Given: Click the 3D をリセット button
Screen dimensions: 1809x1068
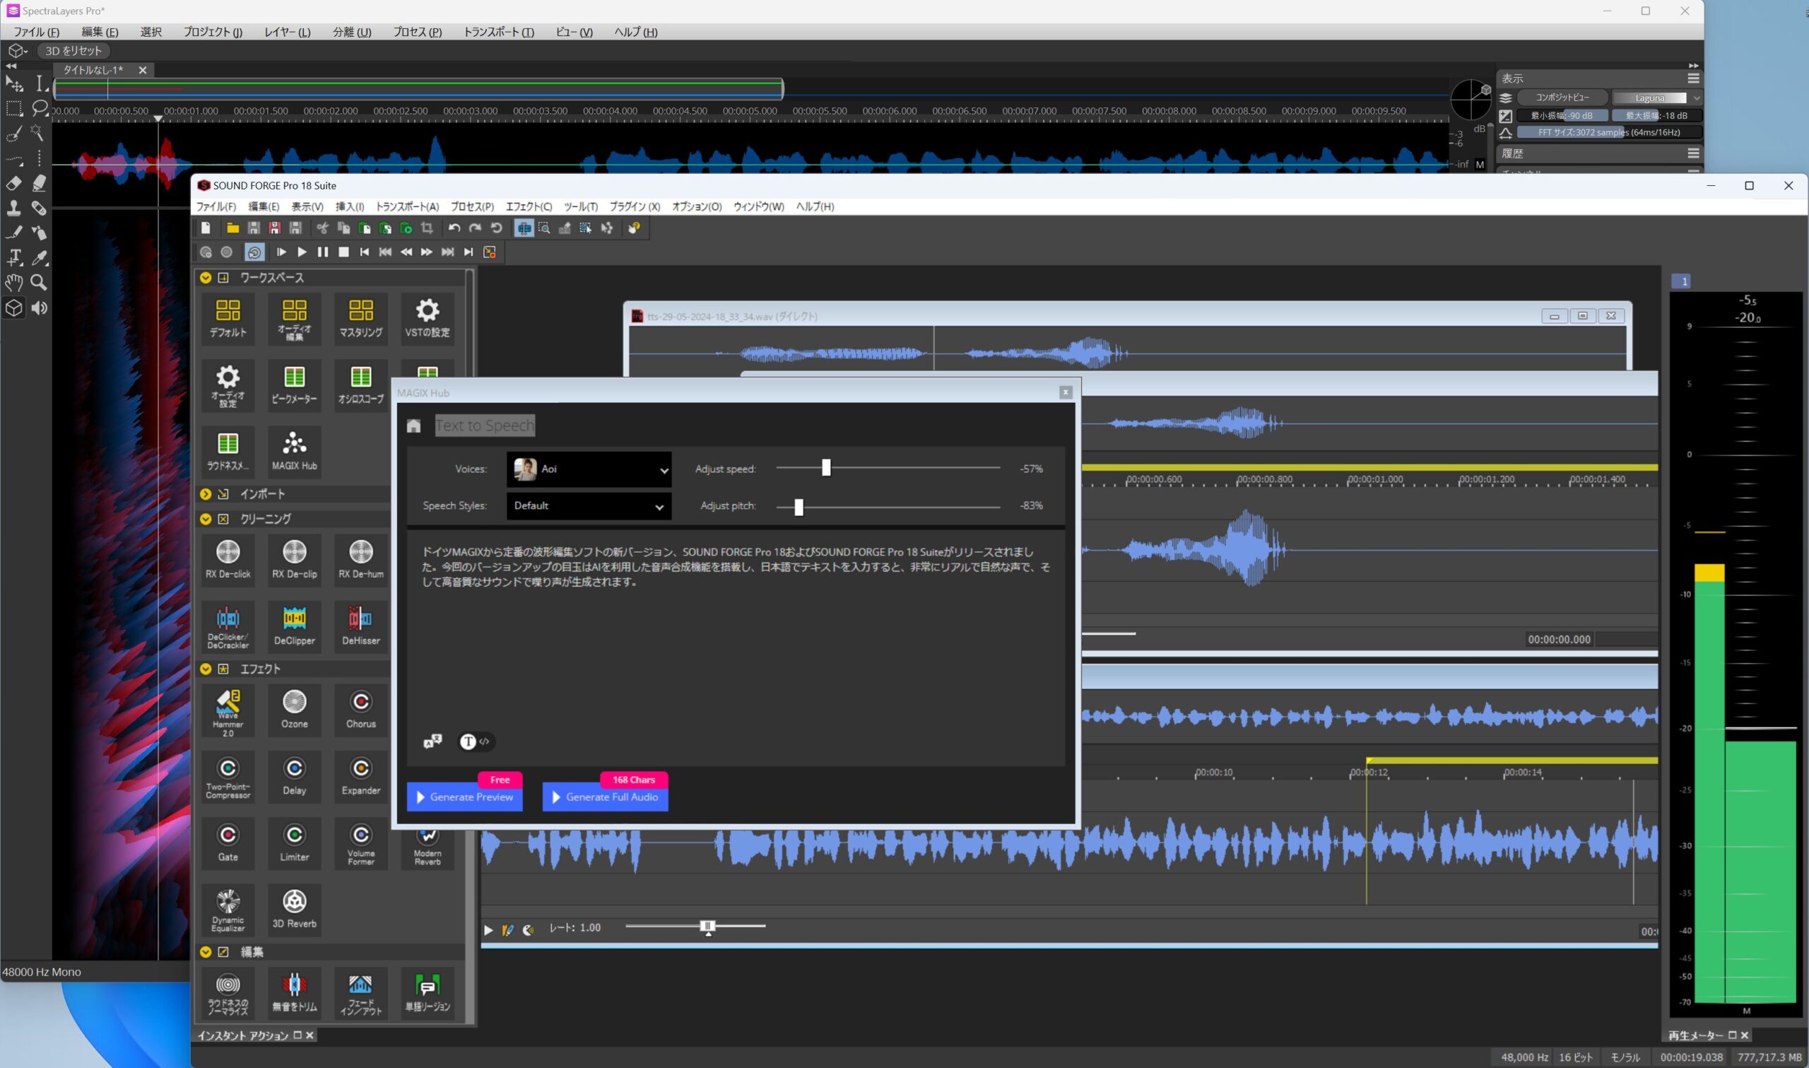Looking at the screenshot, I should click(73, 51).
